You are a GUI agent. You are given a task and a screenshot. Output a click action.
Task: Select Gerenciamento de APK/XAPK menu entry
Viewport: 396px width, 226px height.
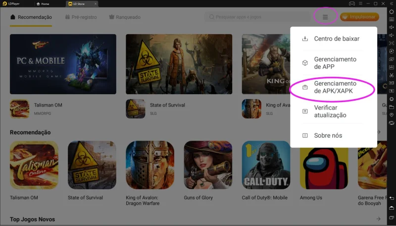click(333, 87)
